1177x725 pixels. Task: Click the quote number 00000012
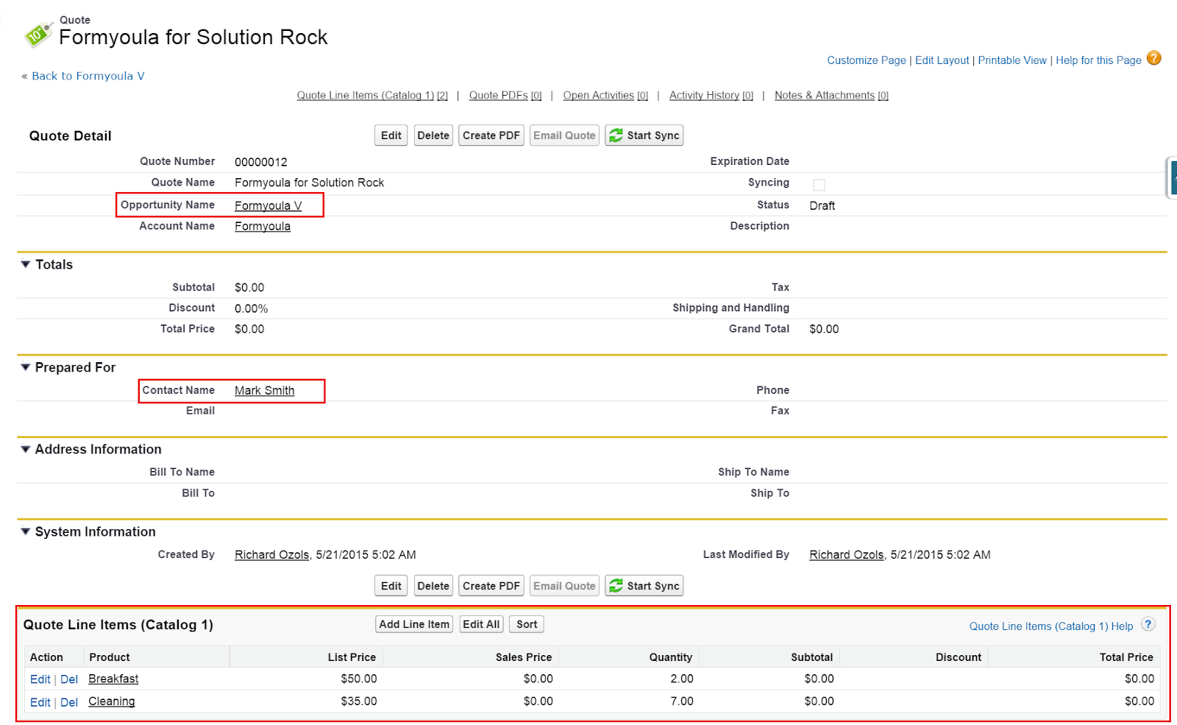261,162
